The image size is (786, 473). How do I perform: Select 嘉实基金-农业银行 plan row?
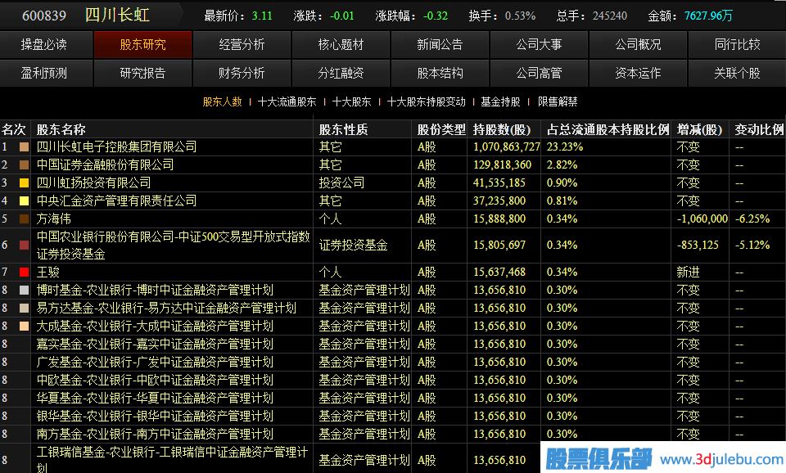(x=155, y=345)
